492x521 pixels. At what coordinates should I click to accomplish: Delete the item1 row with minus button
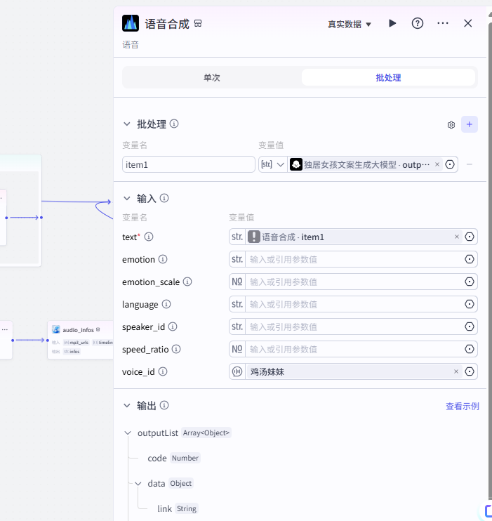click(470, 164)
